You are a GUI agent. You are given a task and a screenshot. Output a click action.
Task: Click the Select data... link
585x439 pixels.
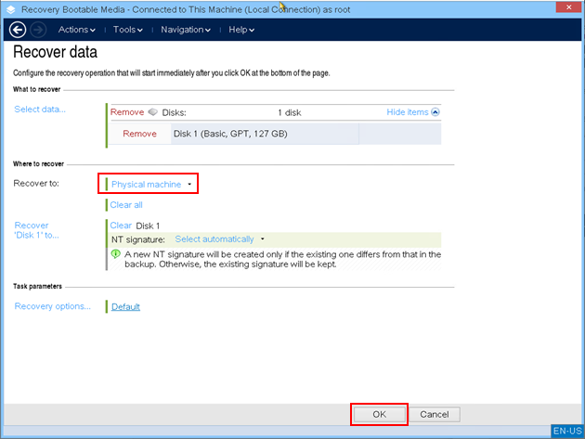point(40,110)
